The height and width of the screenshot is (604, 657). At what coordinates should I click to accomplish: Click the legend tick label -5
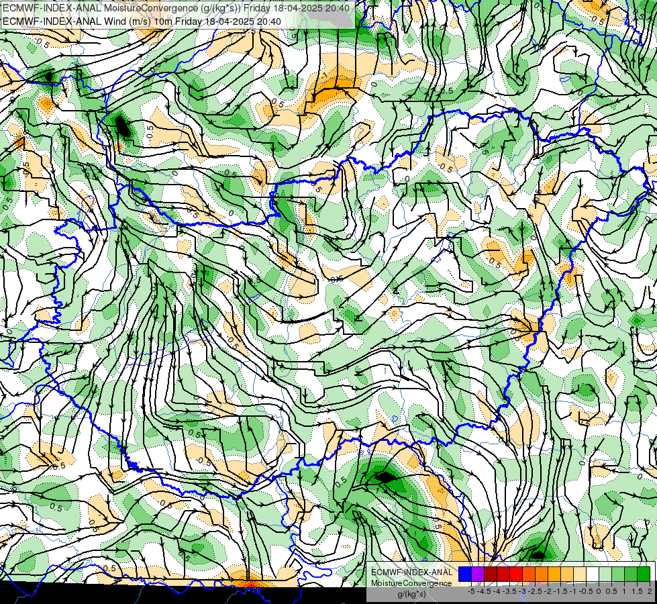(471, 591)
